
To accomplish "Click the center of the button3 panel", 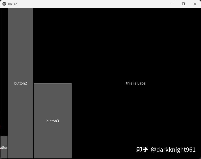I will tap(53, 121).
